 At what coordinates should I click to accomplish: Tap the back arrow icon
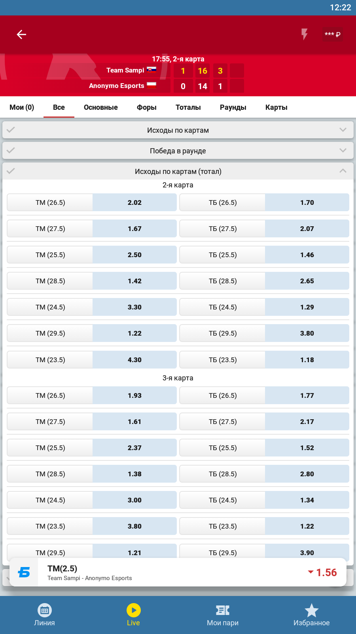(x=21, y=34)
